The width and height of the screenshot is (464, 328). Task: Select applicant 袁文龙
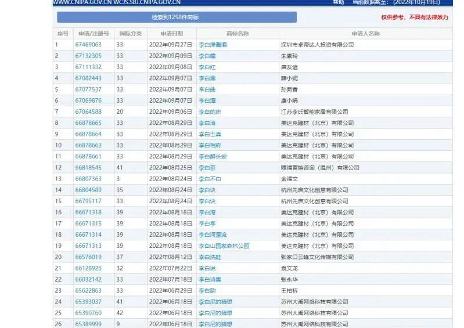pos(289,268)
